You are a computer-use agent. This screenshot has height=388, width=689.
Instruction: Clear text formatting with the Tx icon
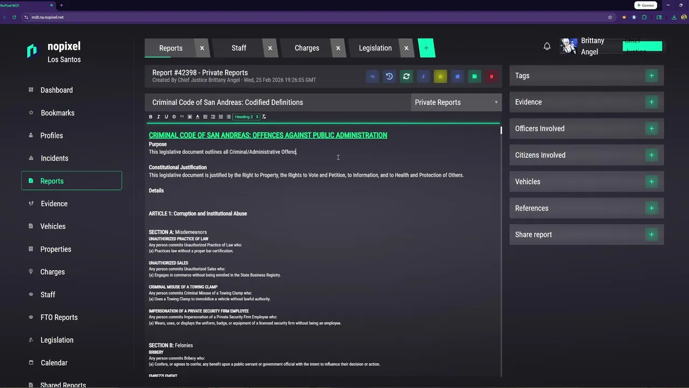pos(264,116)
